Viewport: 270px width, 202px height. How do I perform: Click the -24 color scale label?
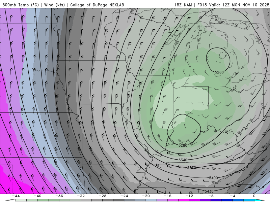pos(124,196)
